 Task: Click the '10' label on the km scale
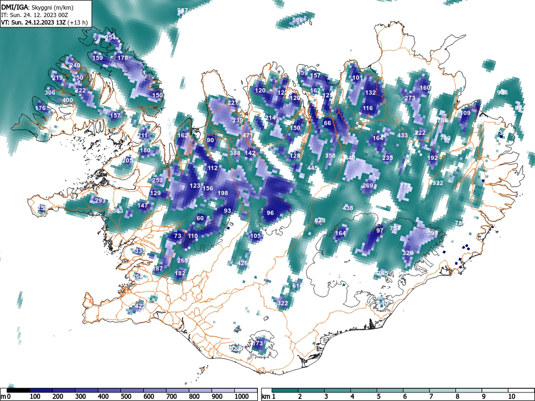pyautogui.click(x=511, y=397)
